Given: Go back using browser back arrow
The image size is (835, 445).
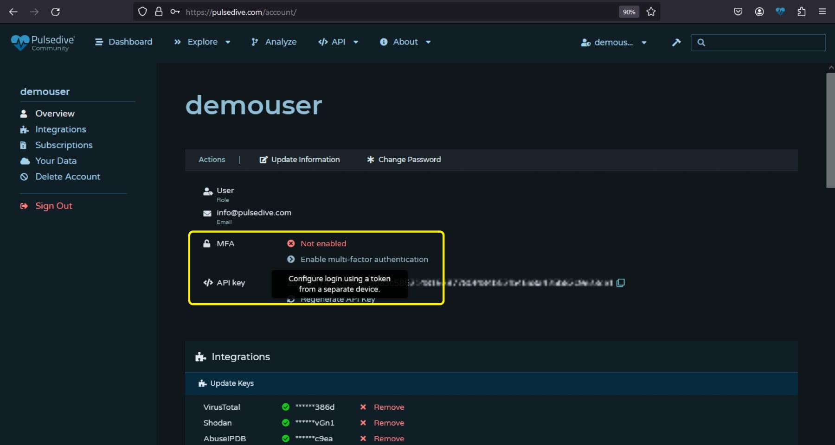Looking at the screenshot, I should click(x=13, y=12).
